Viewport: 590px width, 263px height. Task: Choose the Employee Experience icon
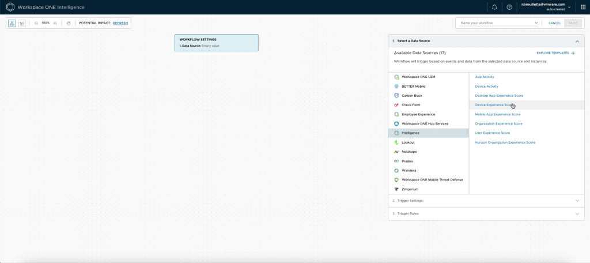(x=396, y=114)
